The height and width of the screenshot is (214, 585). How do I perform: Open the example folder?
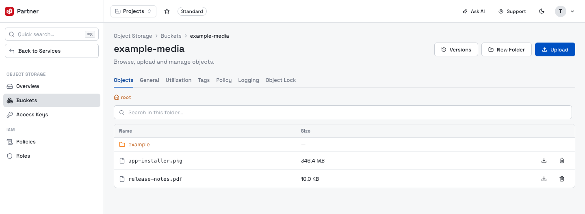coord(139,145)
